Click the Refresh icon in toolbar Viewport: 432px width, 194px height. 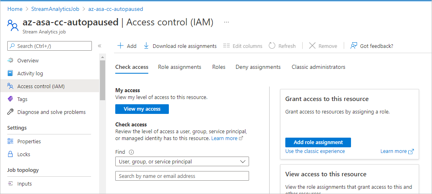point(272,46)
